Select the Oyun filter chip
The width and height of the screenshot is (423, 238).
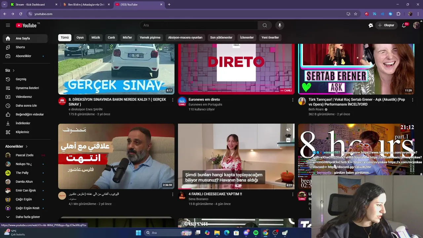pos(80,38)
